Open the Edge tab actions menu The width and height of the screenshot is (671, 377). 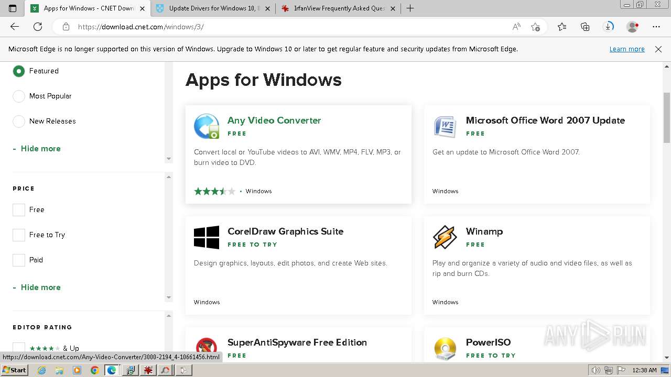pyautogui.click(x=13, y=8)
